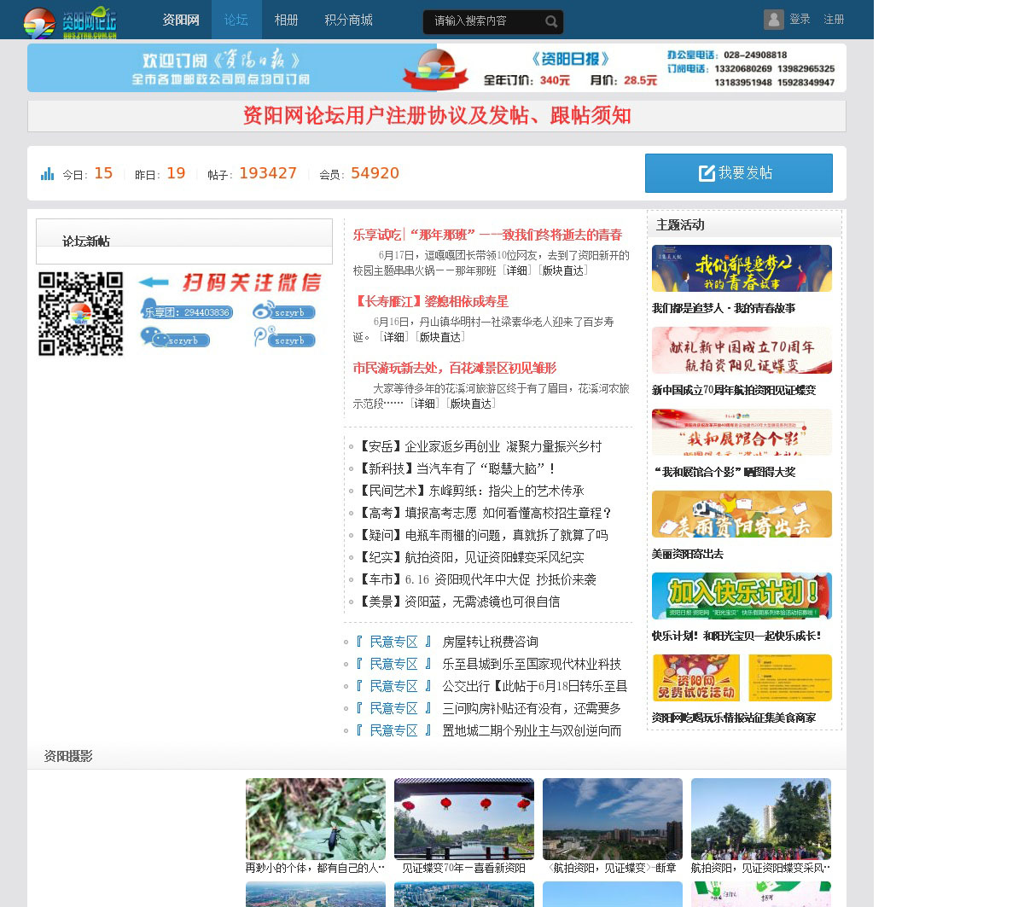Click the 登录 link
Viewport: 1024px width, 907px height.
[x=800, y=19]
